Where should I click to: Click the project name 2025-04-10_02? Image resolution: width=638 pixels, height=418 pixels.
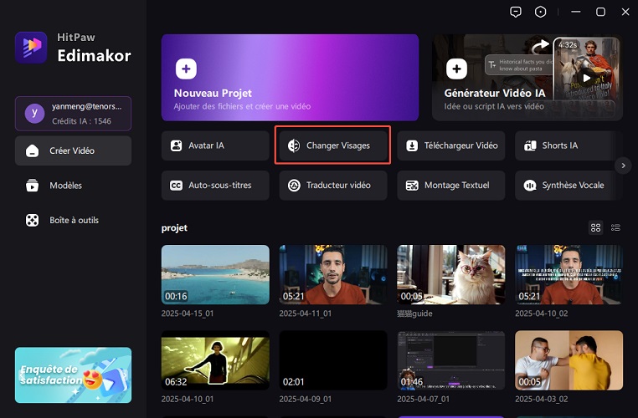(x=542, y=313)
